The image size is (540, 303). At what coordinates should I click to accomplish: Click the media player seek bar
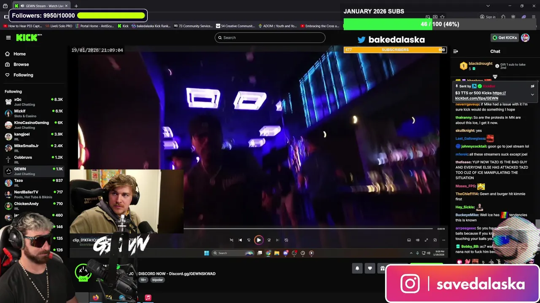coord(308,229)
